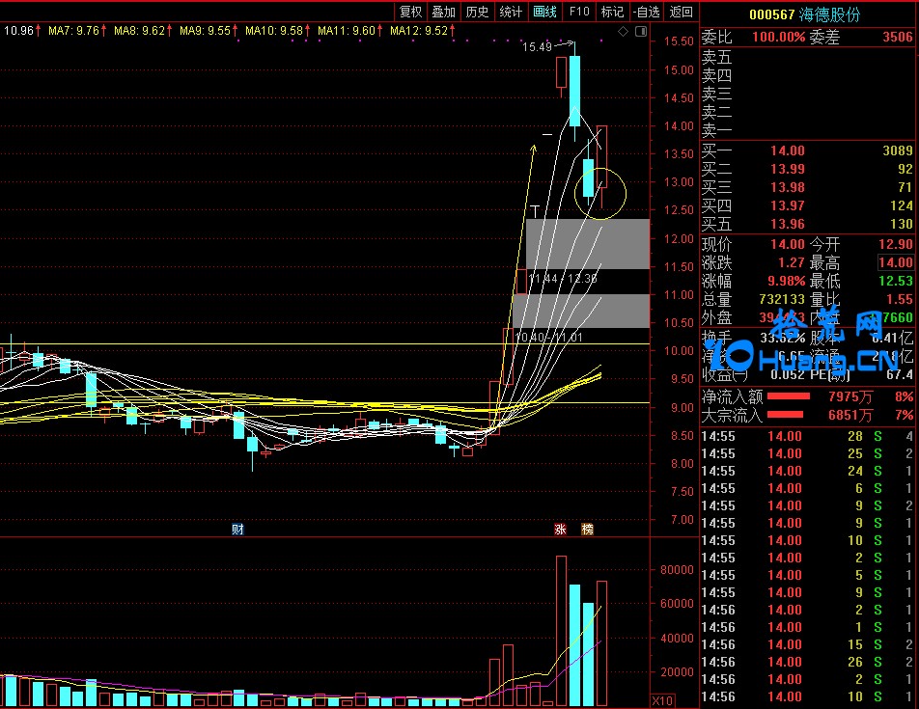The width and height of the screenshot is (919, 709).
Task: Select the 14:55 tick with volume 6
Action: (x=807, y=488)
